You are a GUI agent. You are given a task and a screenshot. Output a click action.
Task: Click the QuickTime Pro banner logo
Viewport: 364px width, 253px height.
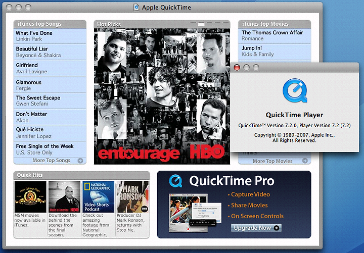tap(175, 181)
